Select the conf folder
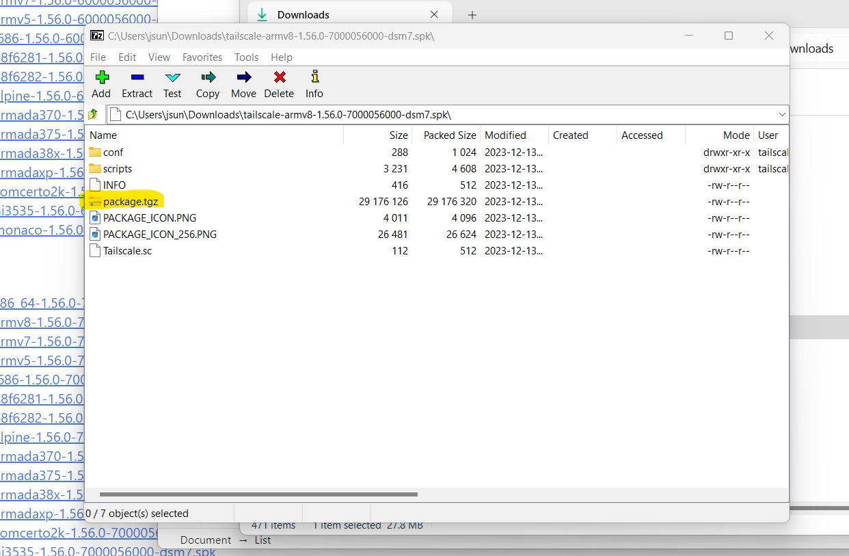Image resolution: width=849 pixels, height=556 pixels. coord(113,153)
